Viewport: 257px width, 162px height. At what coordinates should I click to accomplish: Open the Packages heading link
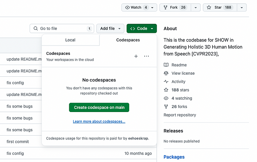tap(174, 157)
